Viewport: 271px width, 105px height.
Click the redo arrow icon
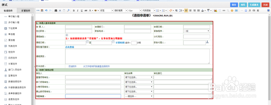(50, 11)
